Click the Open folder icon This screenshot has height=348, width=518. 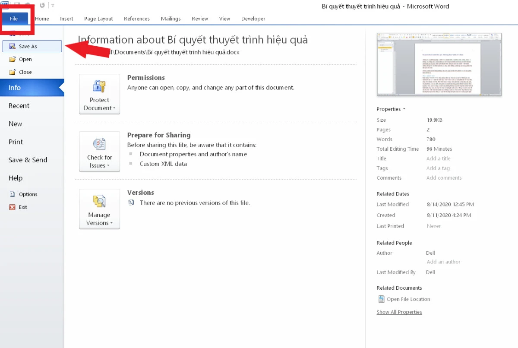[x=12, y=59]
